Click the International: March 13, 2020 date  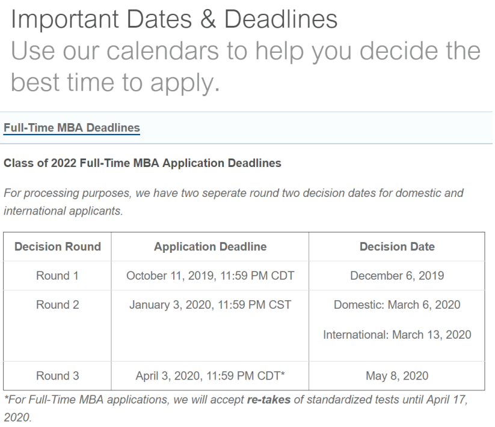pos(397,334)
